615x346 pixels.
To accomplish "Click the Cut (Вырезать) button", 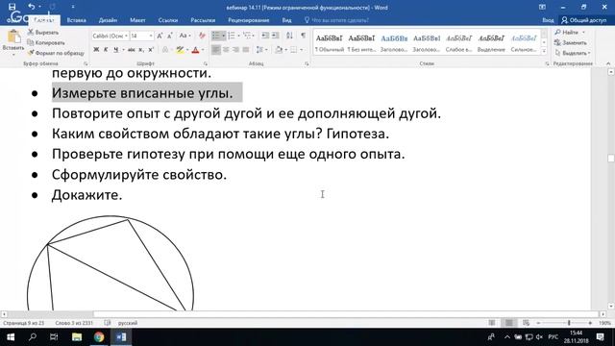I will (x=43, y=32).
